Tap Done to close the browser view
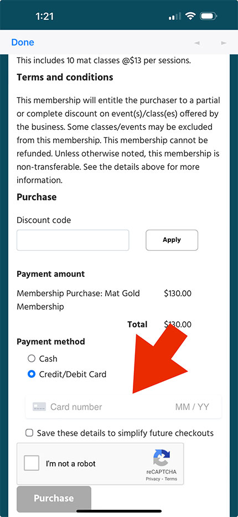Screen dimensions: 238x517 [22, 42]
